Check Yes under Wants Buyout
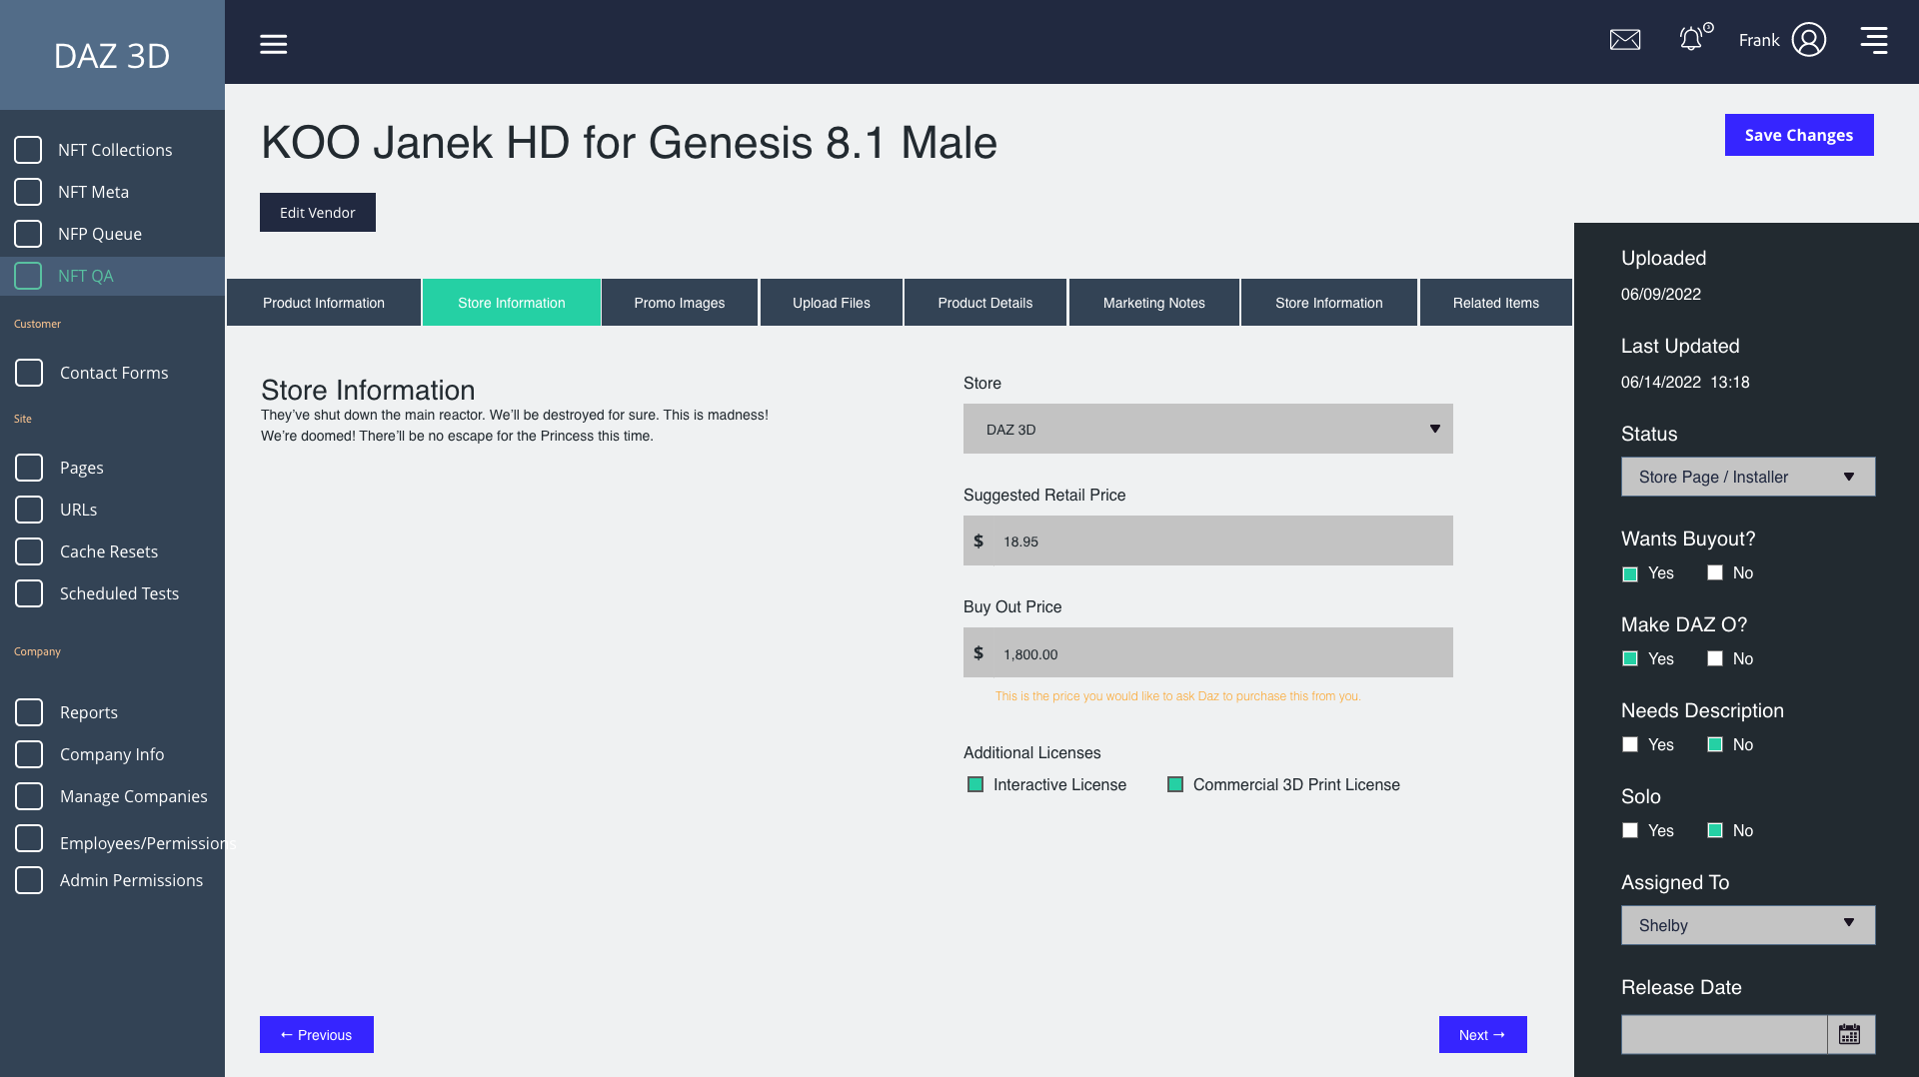Image resolution: width=1919 pixels, height=1077 pixels. coord(1630,573)
